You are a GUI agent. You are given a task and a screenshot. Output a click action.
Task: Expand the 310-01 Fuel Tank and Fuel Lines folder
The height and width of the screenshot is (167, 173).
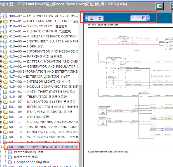(1, 21)
